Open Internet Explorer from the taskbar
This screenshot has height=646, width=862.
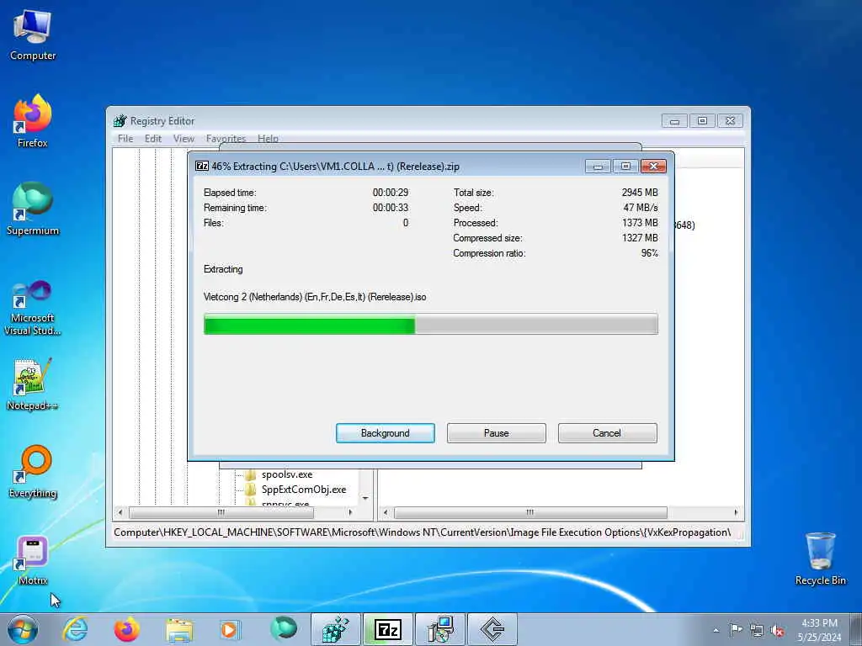(x=75, y=629)
